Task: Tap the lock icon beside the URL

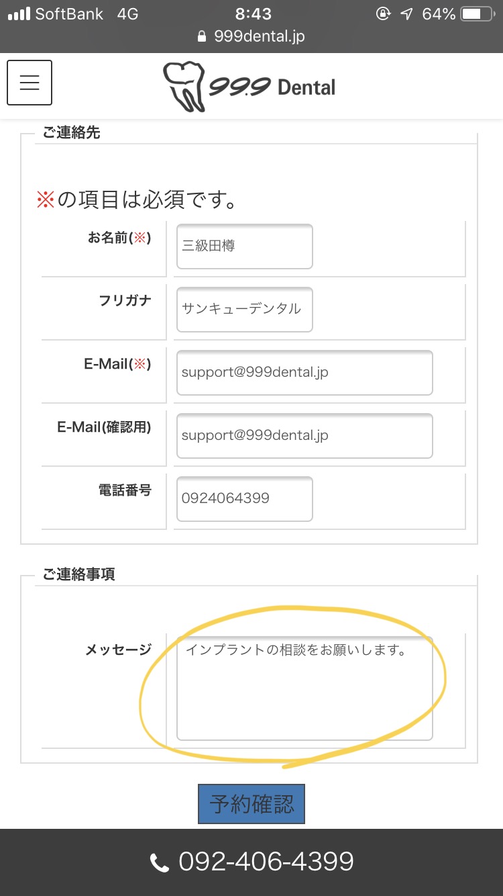Action: click(x=202, y=37)
